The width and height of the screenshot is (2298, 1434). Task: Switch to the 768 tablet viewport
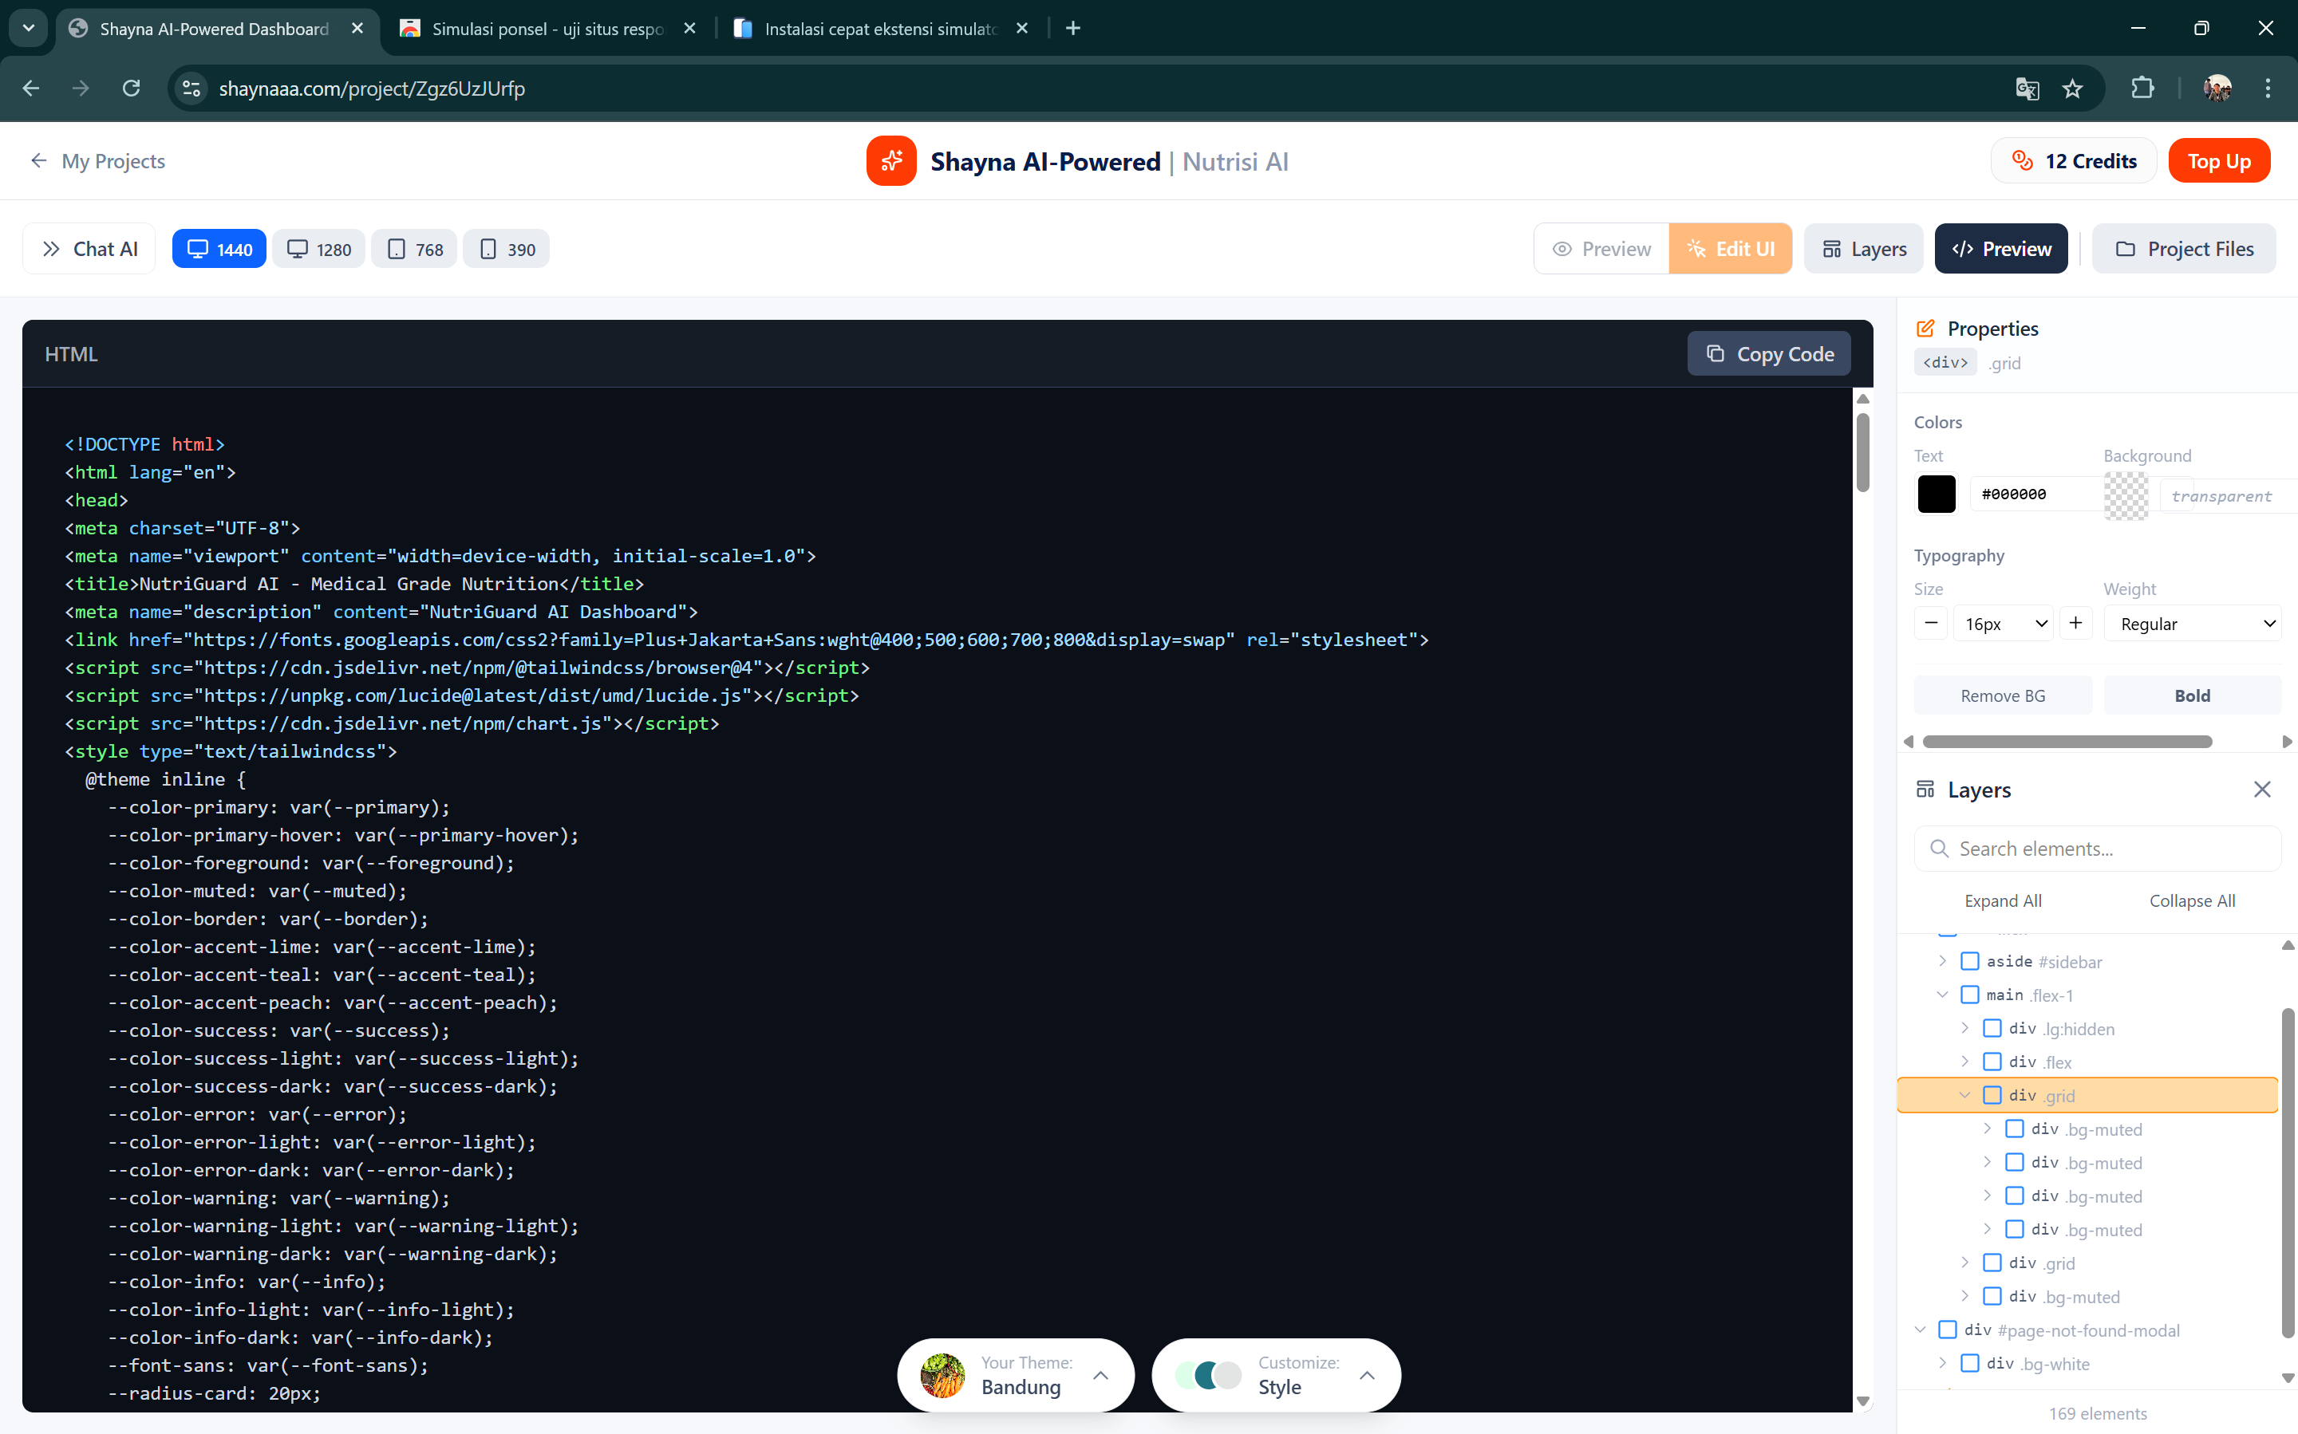413,249
